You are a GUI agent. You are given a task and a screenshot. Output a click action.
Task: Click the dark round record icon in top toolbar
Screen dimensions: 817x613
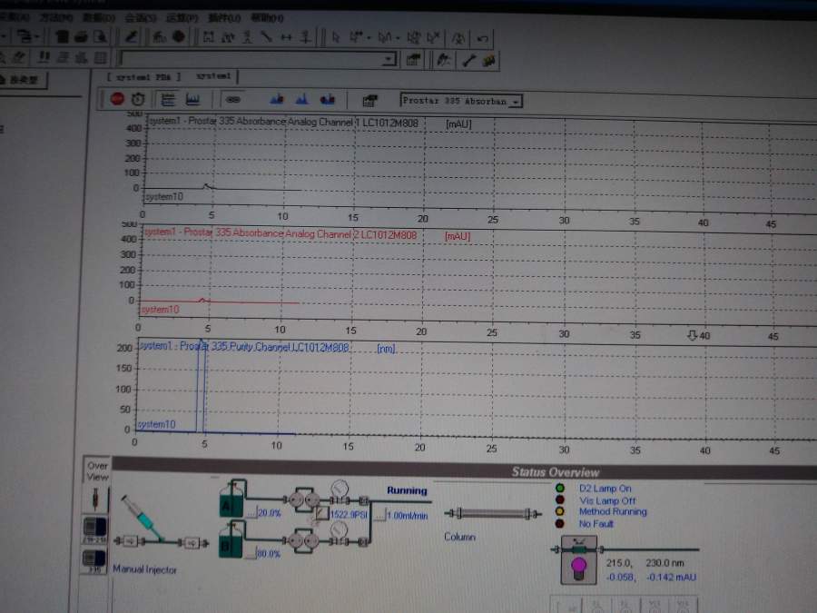179,36
